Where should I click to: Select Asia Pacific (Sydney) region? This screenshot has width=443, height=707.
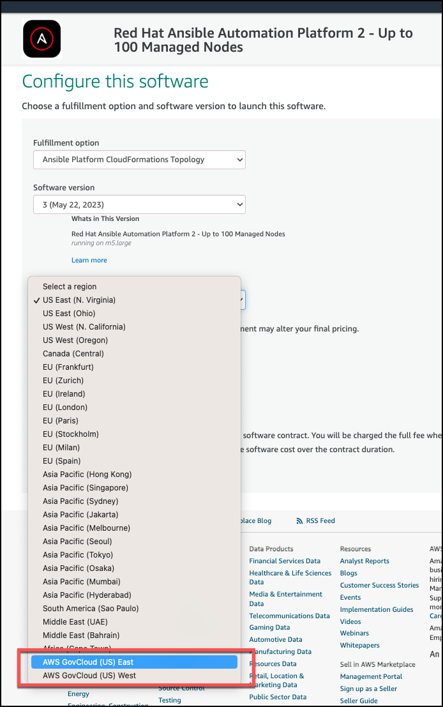point(134,501)
